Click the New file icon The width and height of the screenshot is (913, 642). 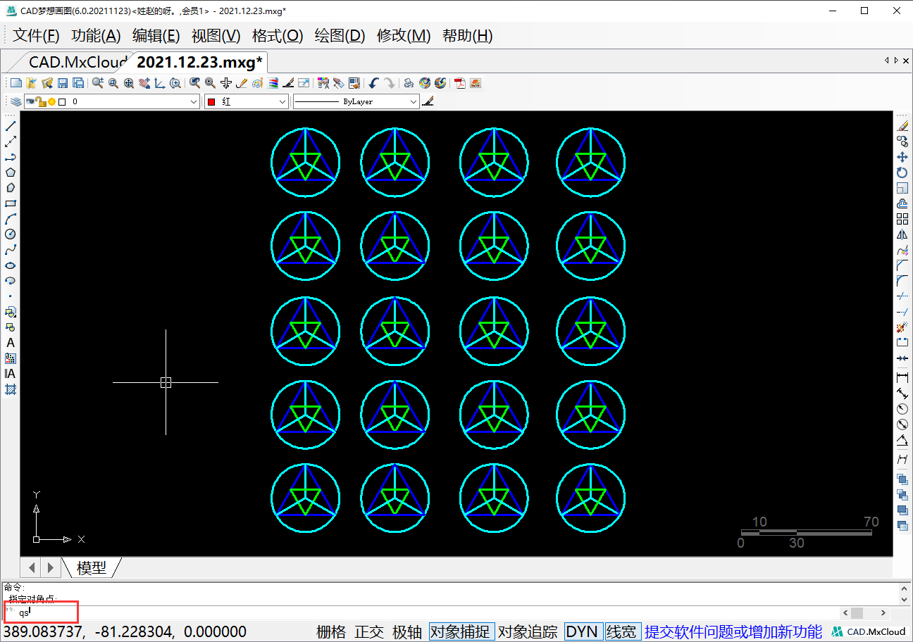click(x=15, y=83)
